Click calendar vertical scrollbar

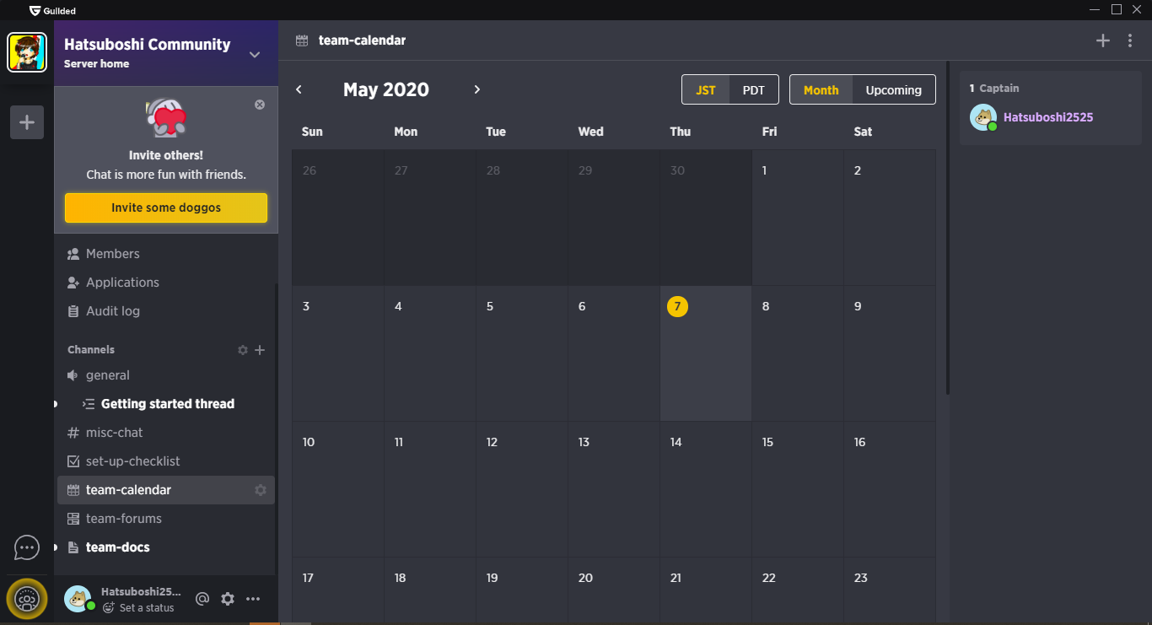pyautogui.click(x=948, y=228)
